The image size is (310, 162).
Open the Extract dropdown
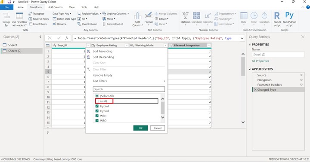[x=161, y=19]
